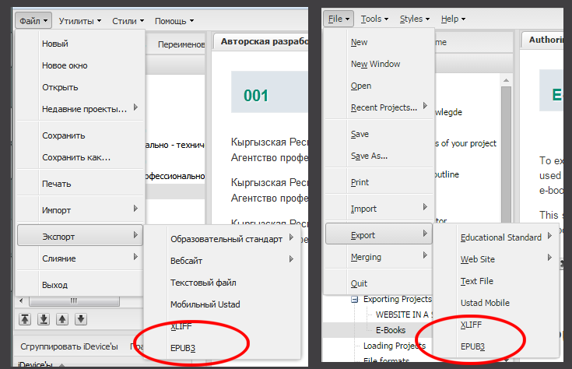
Task: Expand Web Site export submenu
Action: pos(497,259)
